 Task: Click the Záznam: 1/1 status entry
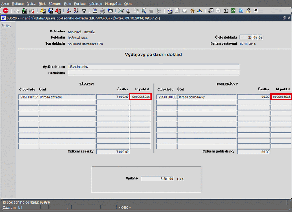pyautogui.click(x=12, y=207)
